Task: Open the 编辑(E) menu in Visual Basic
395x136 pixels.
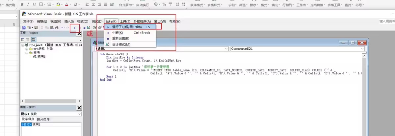Action: coord(42,21)
